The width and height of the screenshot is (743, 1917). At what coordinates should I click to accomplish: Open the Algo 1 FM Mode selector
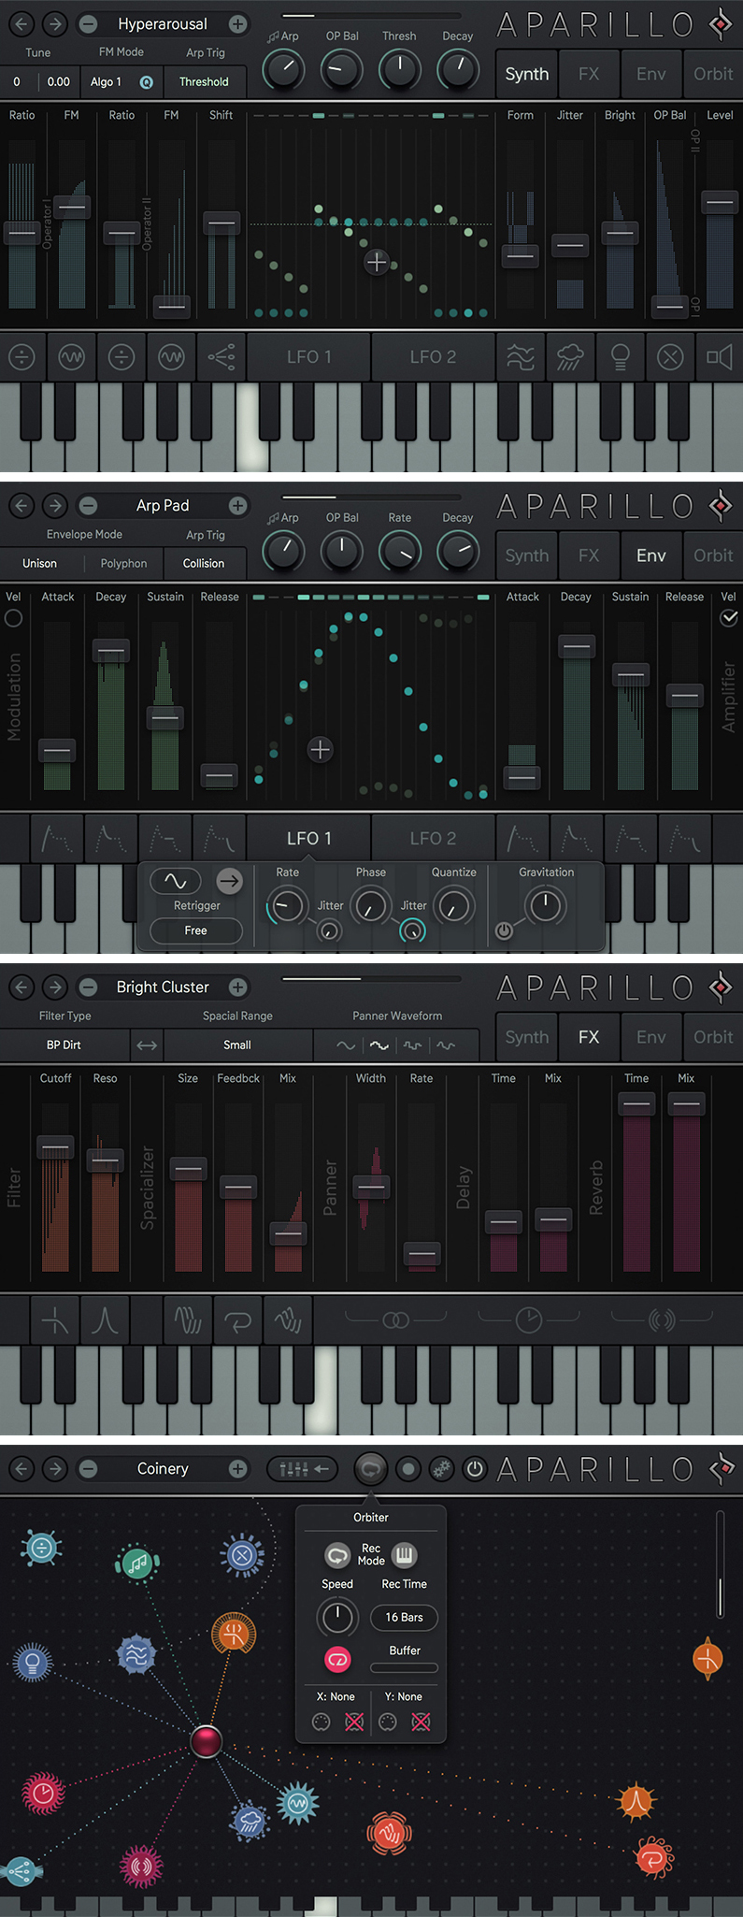pos(106,81)
